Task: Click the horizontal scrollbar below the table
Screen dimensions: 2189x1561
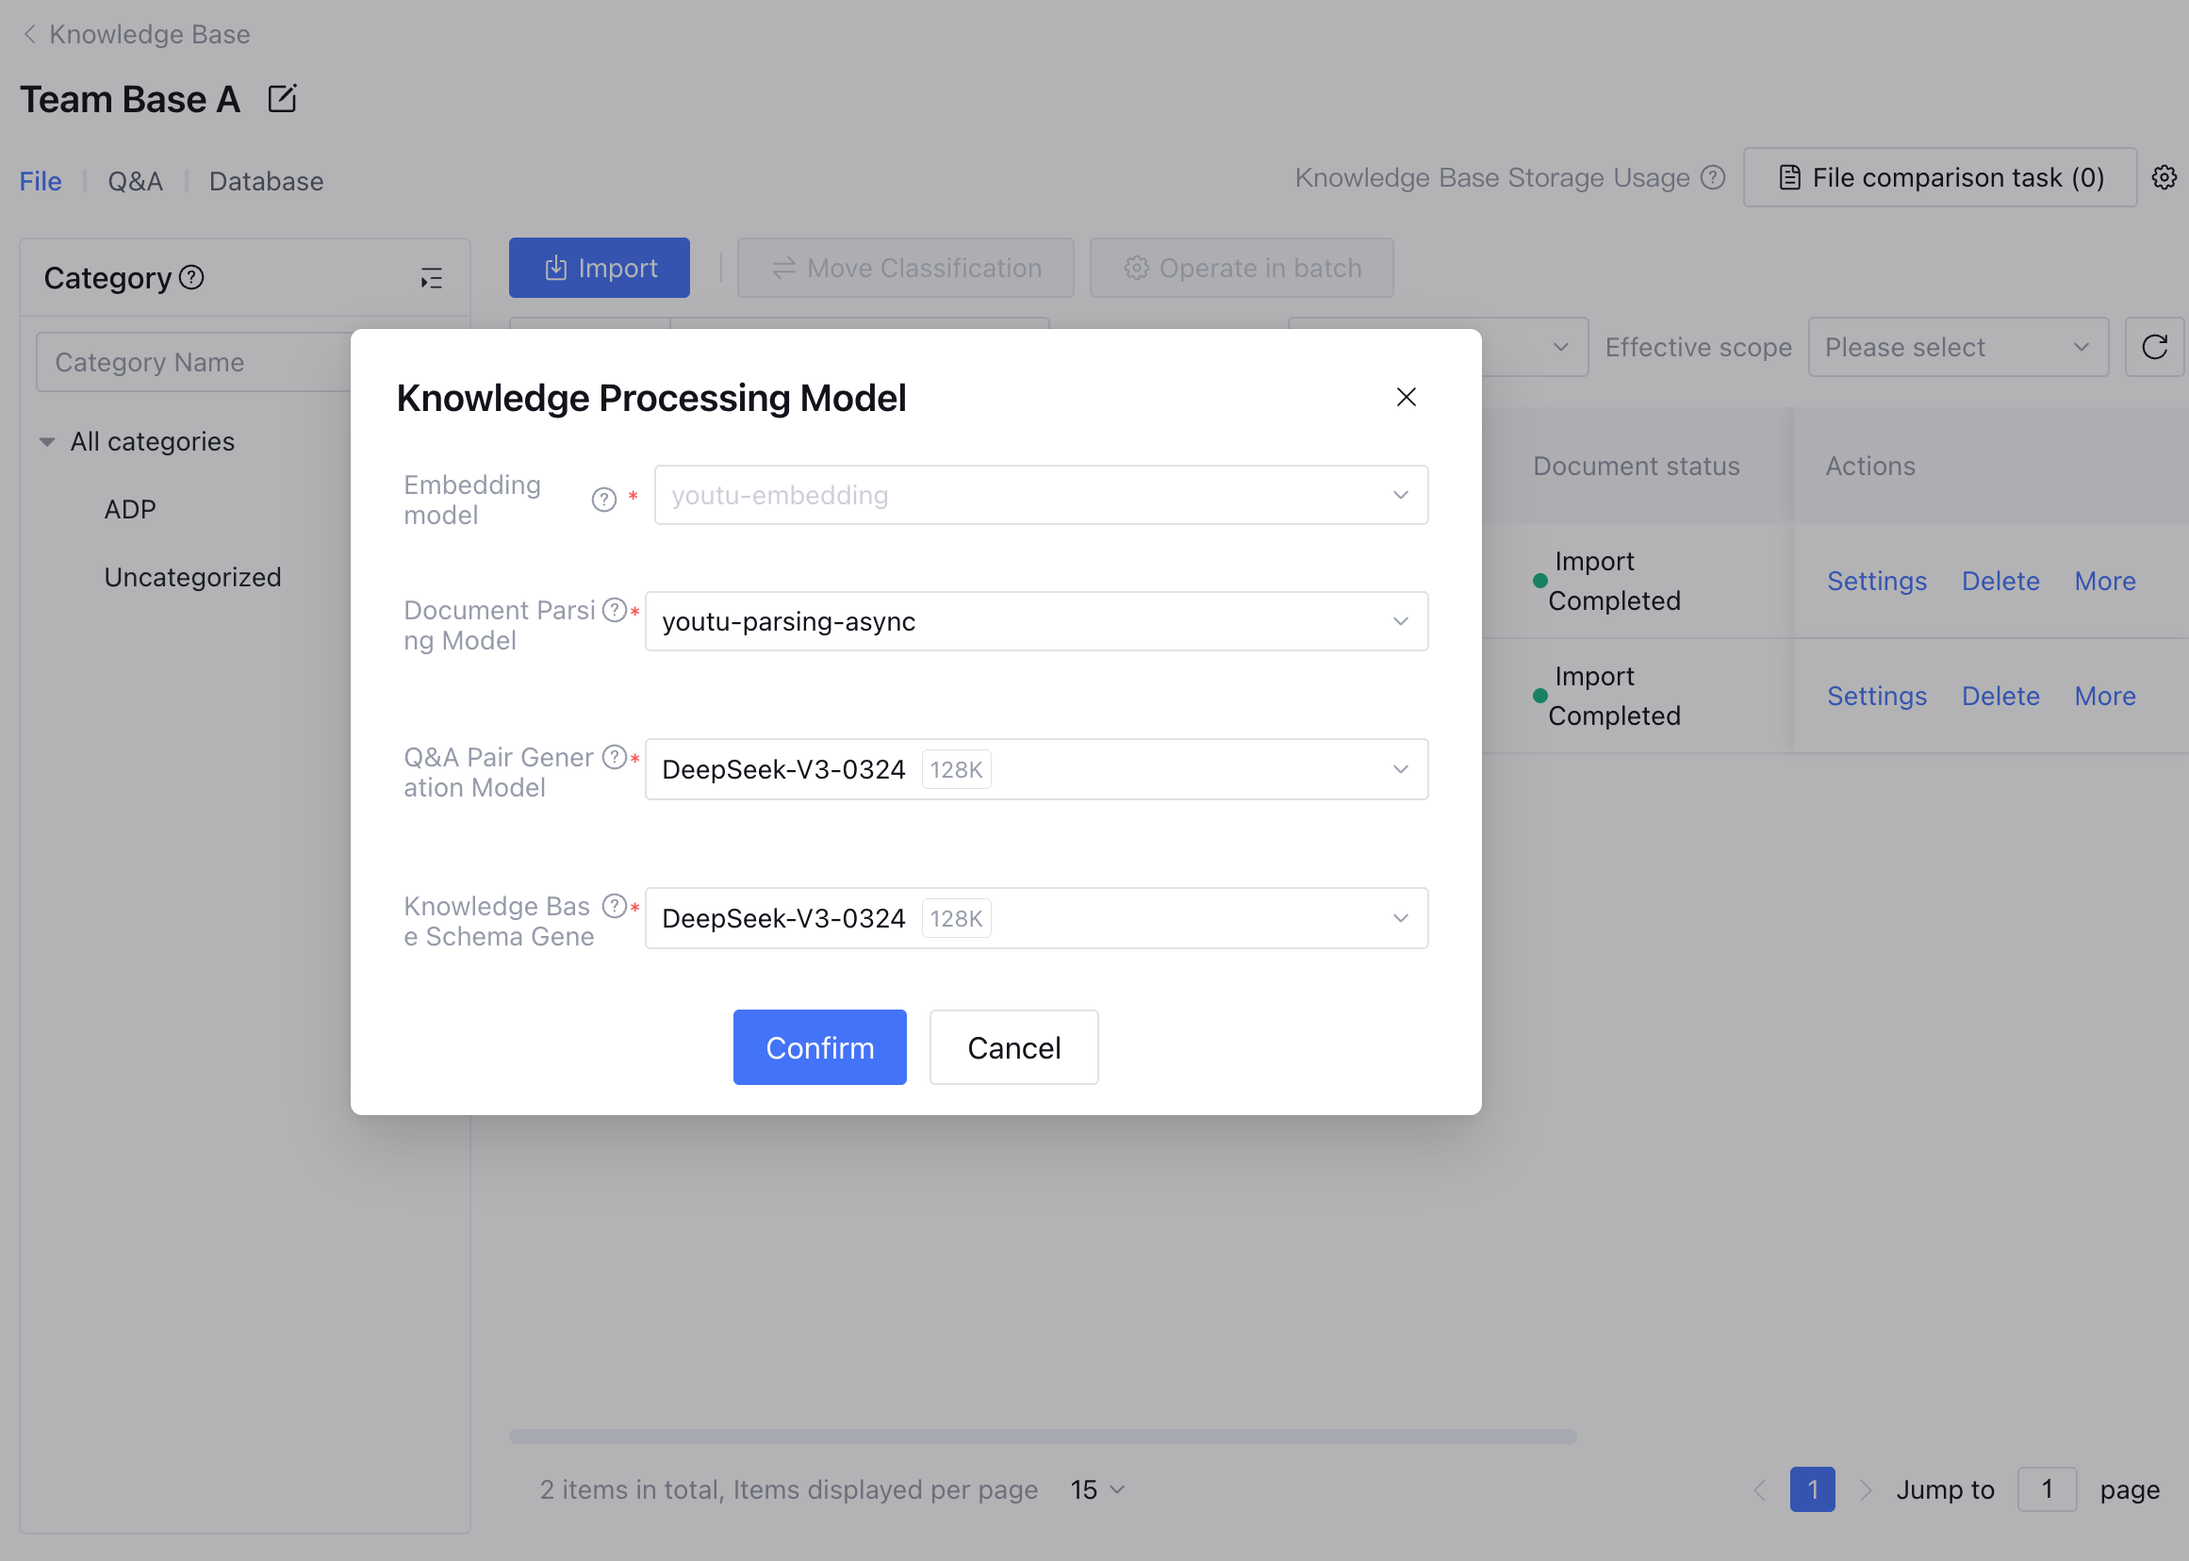Action: click(1042, 1436)
